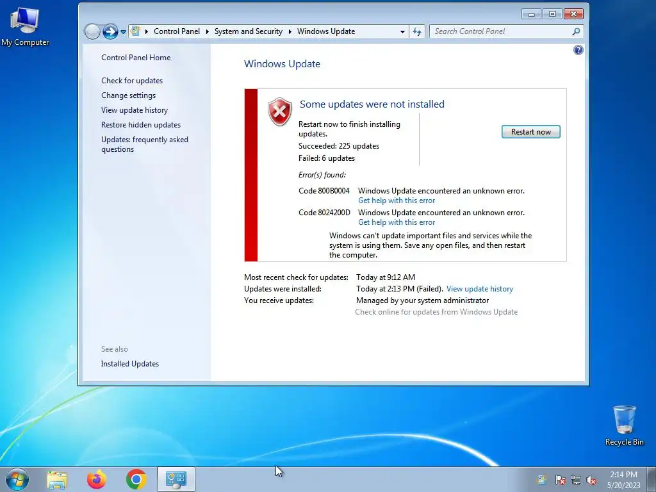Image resolution: width=656 pixels, height=492 pixels.
Task: Select System and Security breadcrumb
Action: (249, 31)
